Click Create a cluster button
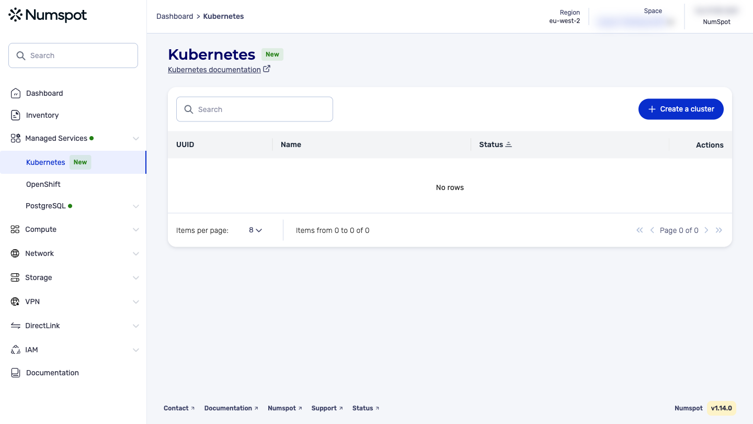This screenshot has width=753, height=424. tap(681, 109)
